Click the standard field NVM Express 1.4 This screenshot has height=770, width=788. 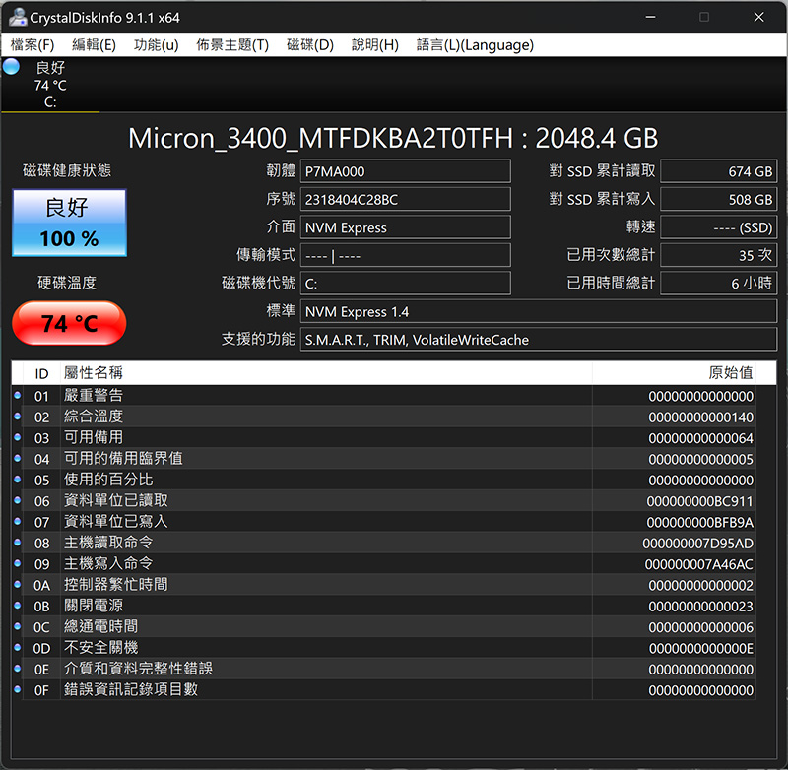(x=539, y=311)
